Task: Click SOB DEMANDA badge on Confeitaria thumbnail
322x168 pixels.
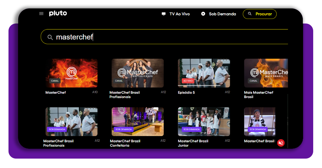Action: point(124,129)
